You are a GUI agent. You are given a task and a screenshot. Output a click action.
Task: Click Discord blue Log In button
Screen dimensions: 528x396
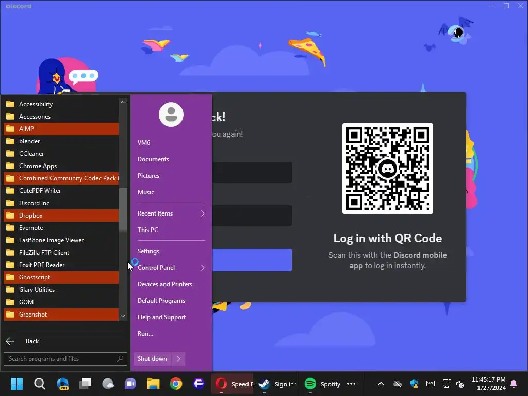(x=252, y=260)
